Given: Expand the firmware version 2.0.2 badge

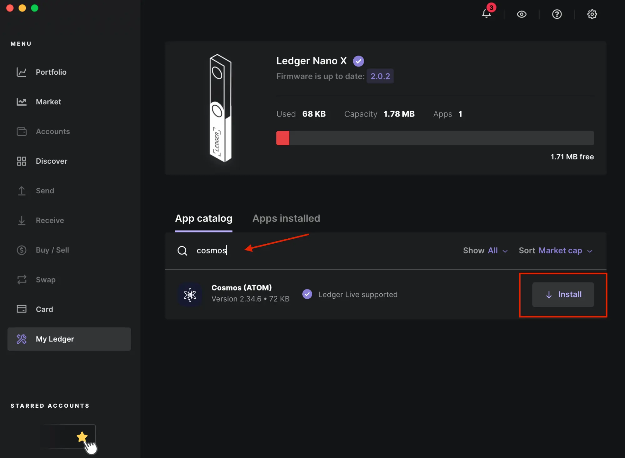Looking at the screenshot, I should (380, 76).
